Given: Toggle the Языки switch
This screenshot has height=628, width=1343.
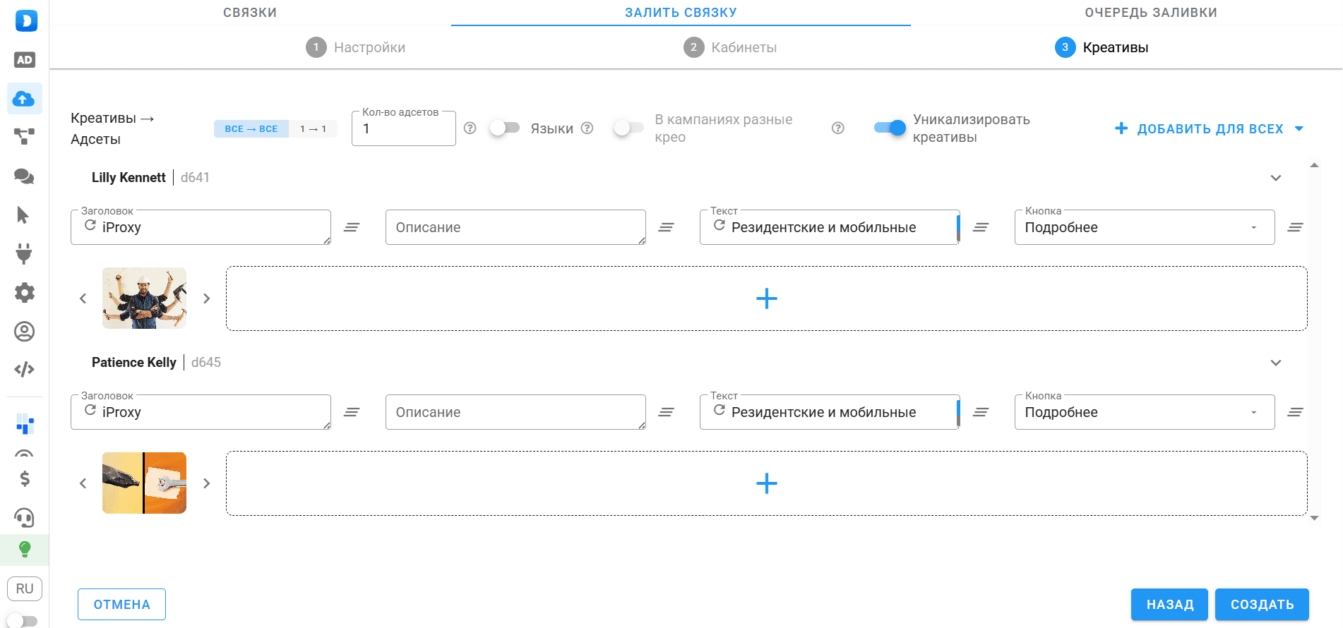Looking at the screenshot, I should coord(504,128).
